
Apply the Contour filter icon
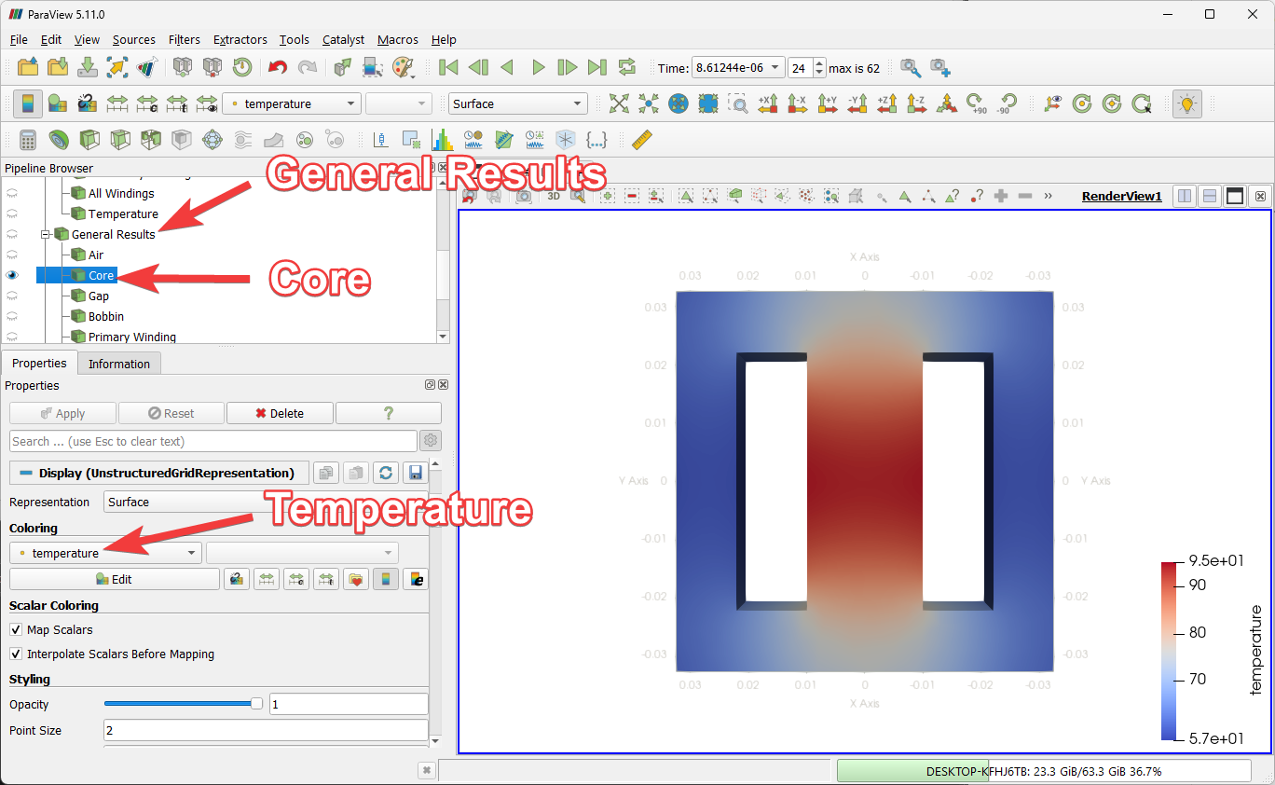coord(58,140)
